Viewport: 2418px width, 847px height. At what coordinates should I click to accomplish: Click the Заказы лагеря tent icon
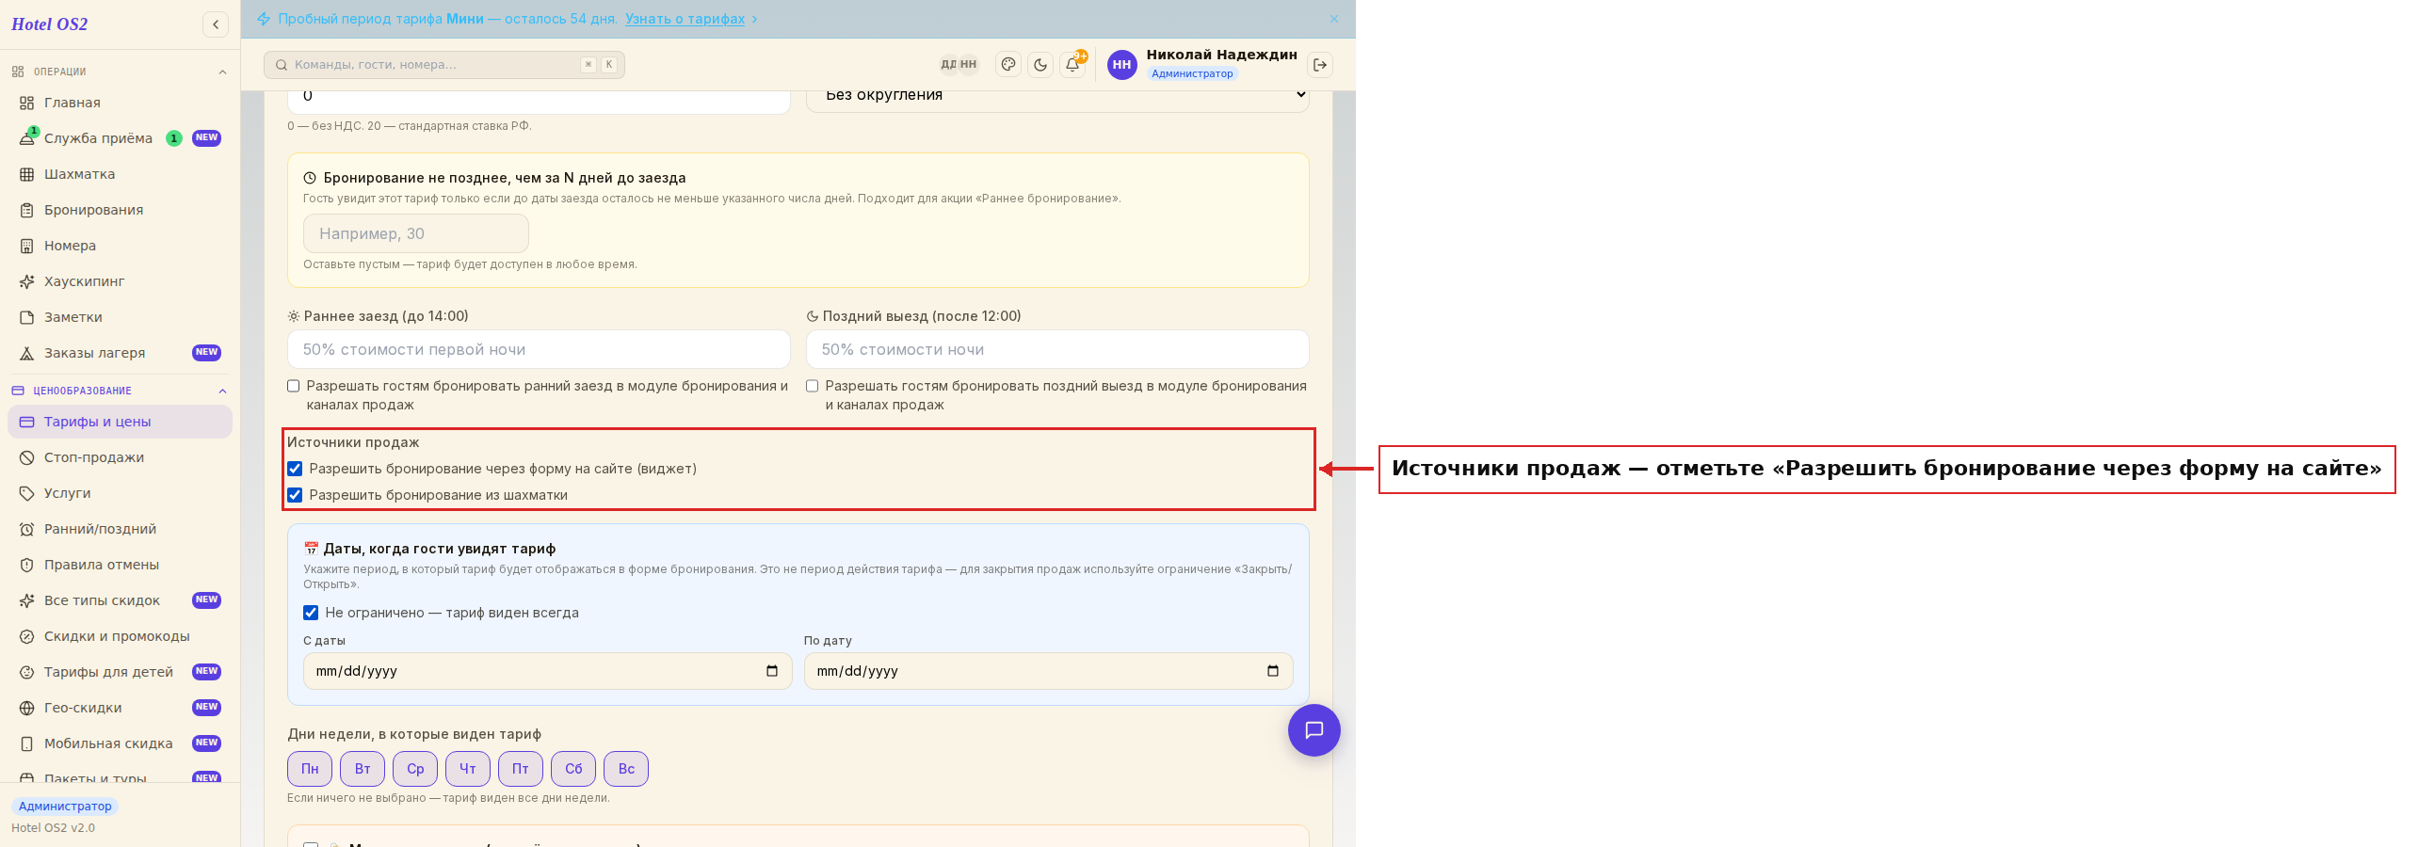26,353
